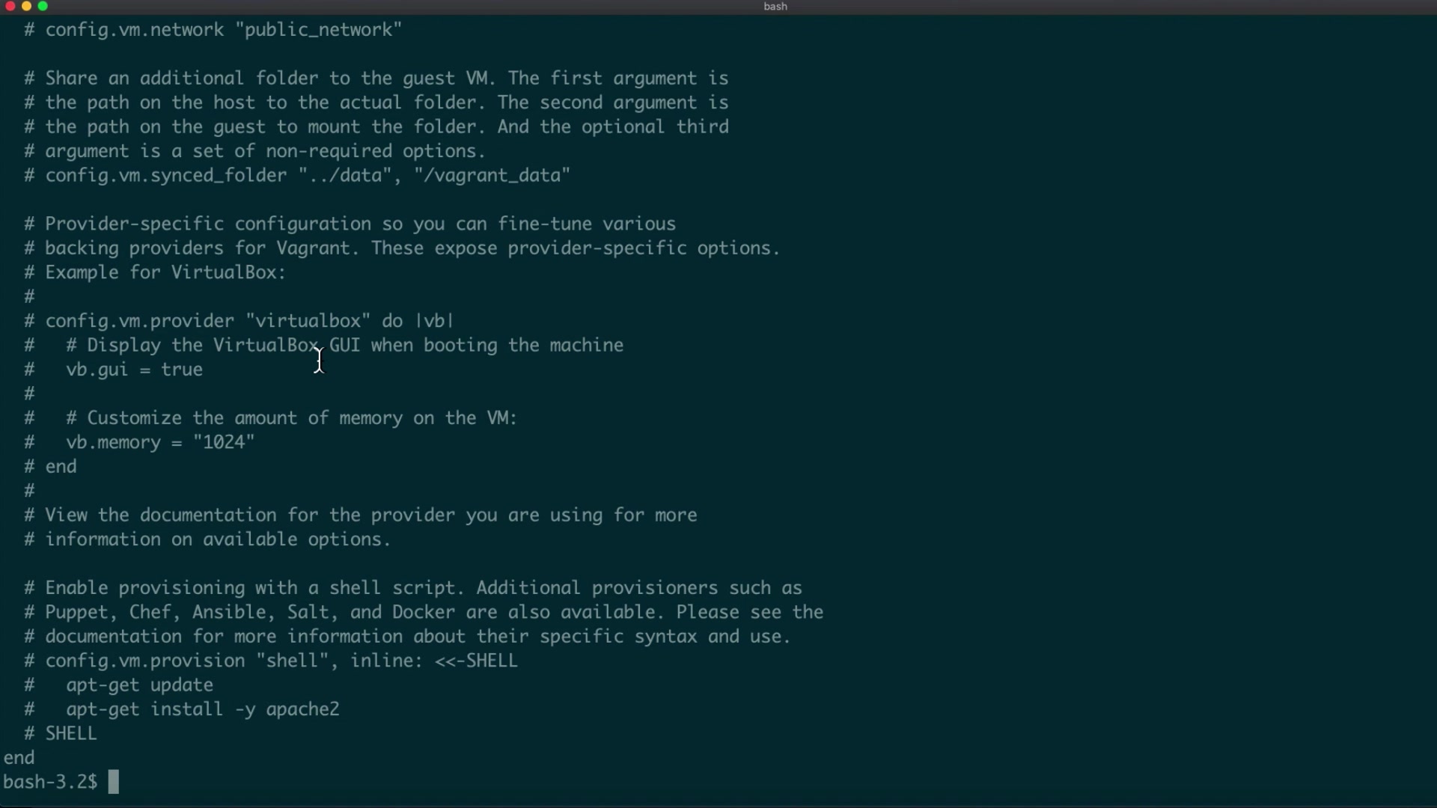Click the word "public_network" on the top line
The image size is (1437, 808).
click(x=319, y=30)
